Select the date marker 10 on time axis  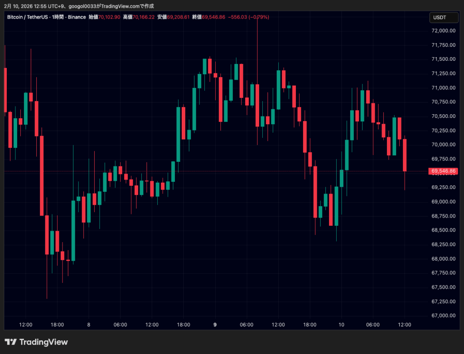[341, 325]
